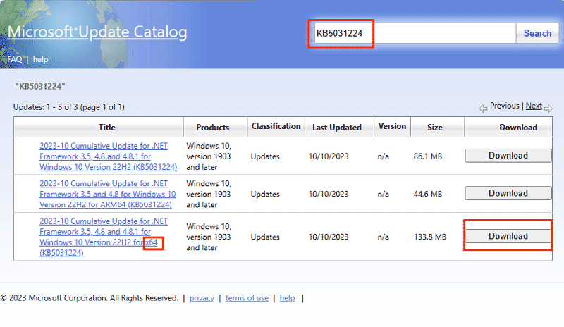Sort by Title column header
Image resolution: width=564 pixels, height=327 pixels.
click(98, 127)
